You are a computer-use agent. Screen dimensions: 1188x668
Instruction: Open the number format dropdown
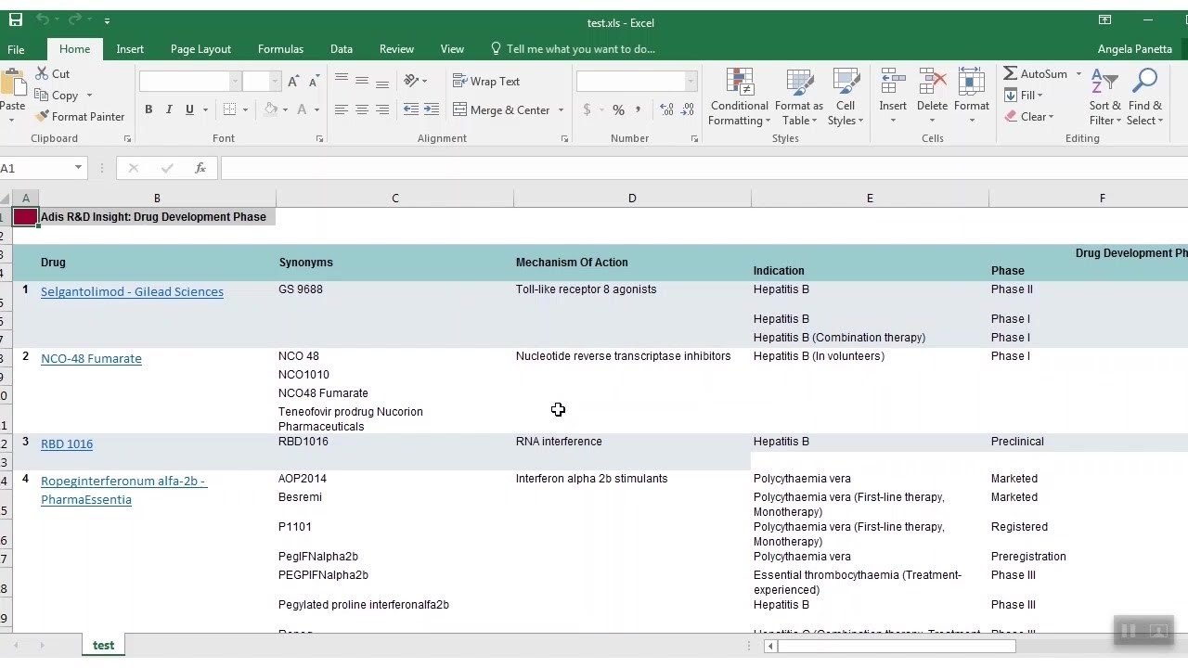pyautogui.click(x=691, y=82)
